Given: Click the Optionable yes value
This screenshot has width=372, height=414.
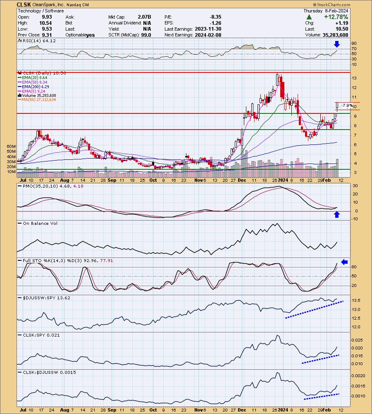Looking at the screenshot, I should tap(91, 35).
